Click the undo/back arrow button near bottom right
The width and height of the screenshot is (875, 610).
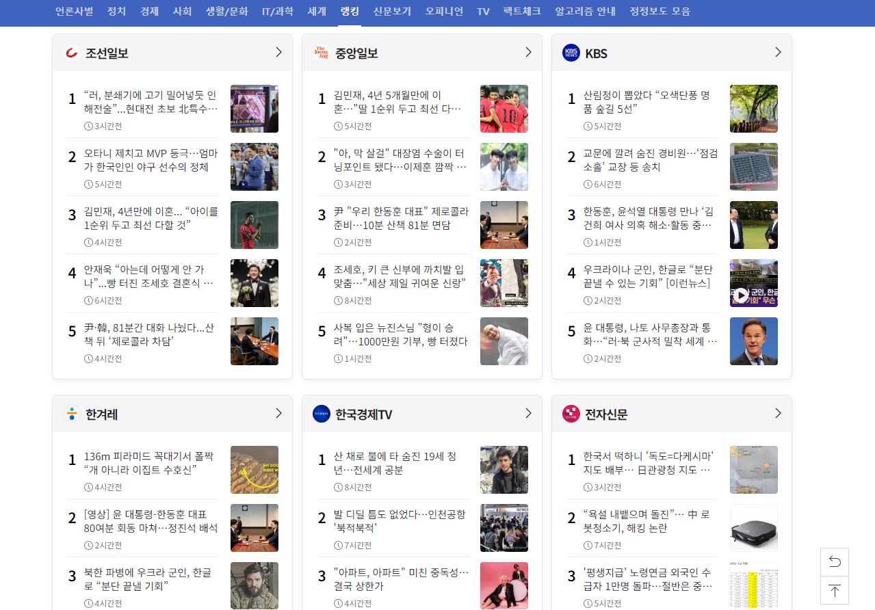pos(834,561)
